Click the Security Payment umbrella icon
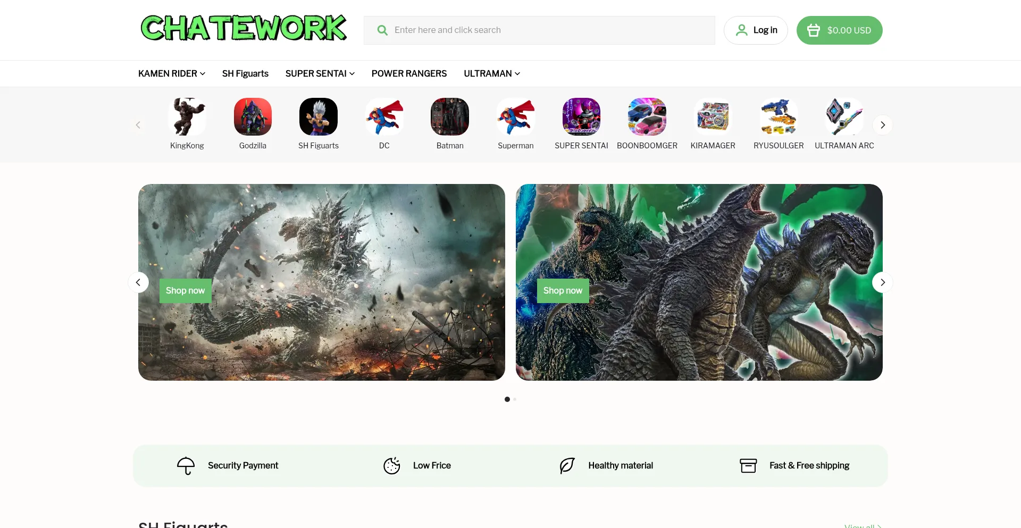Viewport: 1021px width, 528px height. (x=186, y=466)
